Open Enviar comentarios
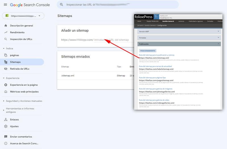 [x=21, y=137]
